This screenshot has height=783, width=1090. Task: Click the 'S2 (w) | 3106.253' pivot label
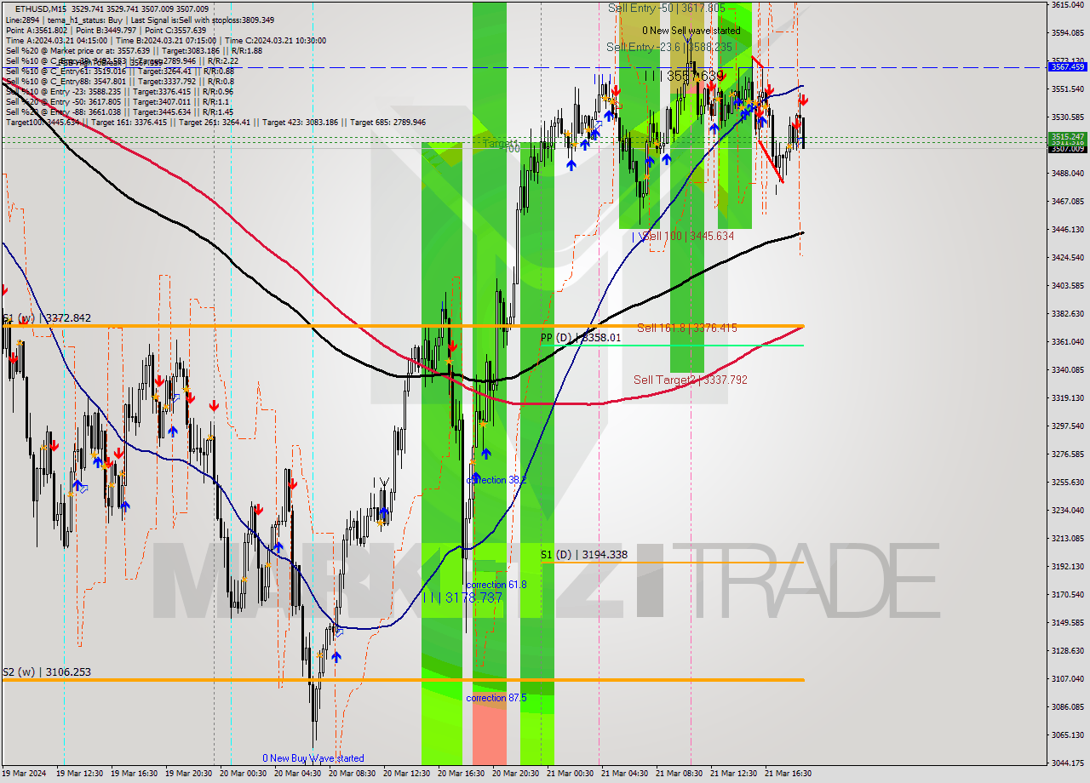tap(46, 672)
